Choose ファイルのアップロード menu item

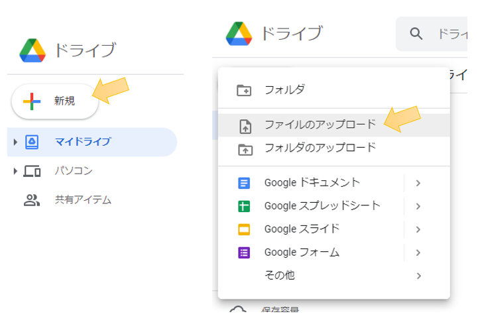pos(334,125)
